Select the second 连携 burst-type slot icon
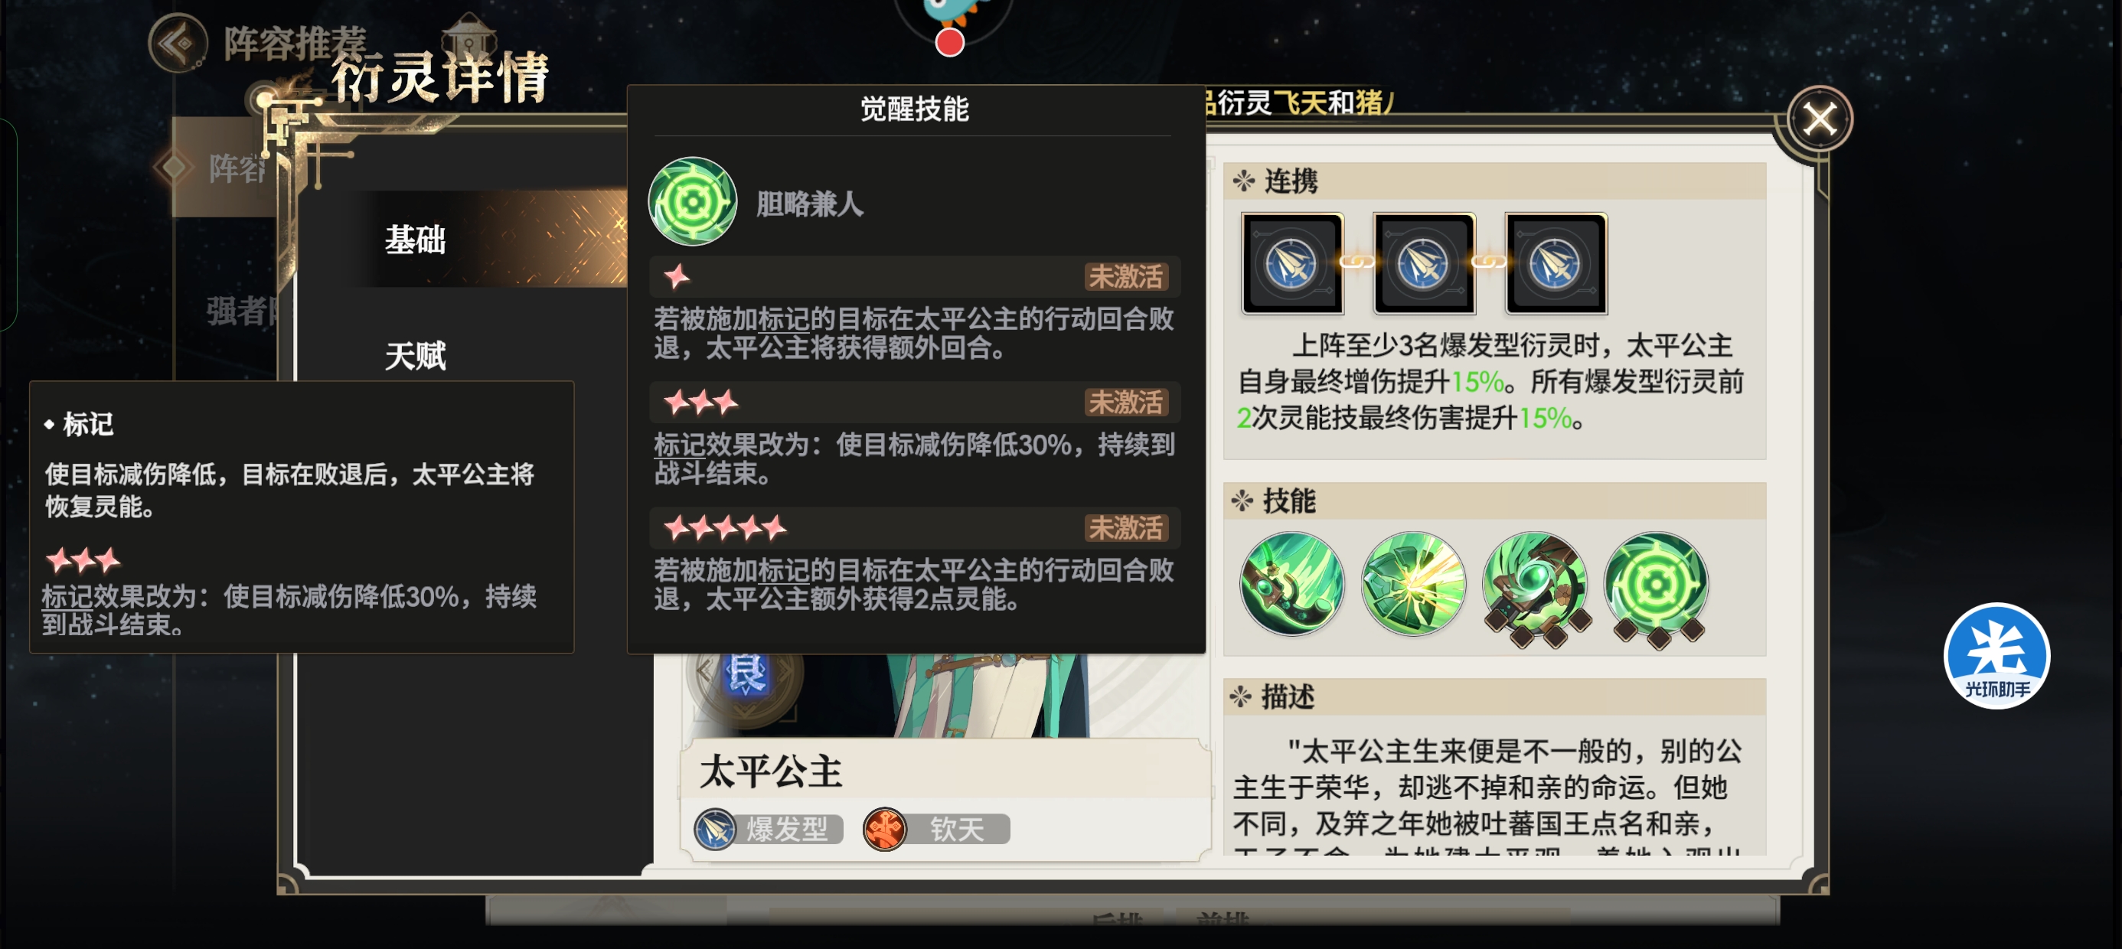 point(1423,263)
